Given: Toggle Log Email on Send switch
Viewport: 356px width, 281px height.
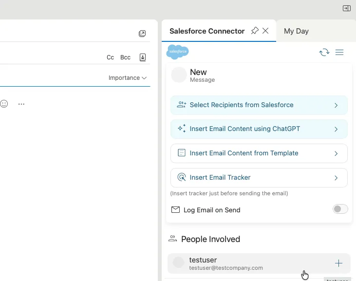Looking at the screenshot, I should (340, 209).
